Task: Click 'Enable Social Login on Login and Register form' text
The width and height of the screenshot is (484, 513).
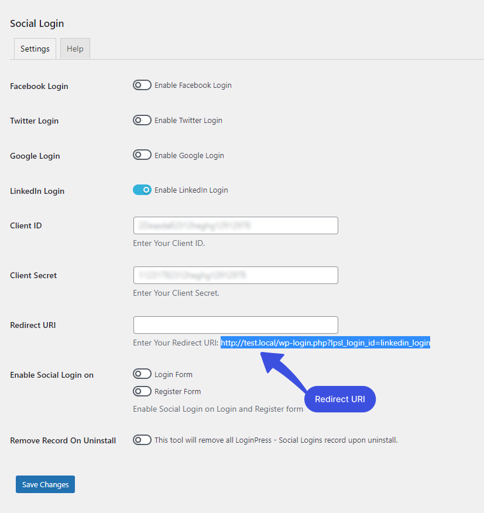Action: tap(218, 409)
